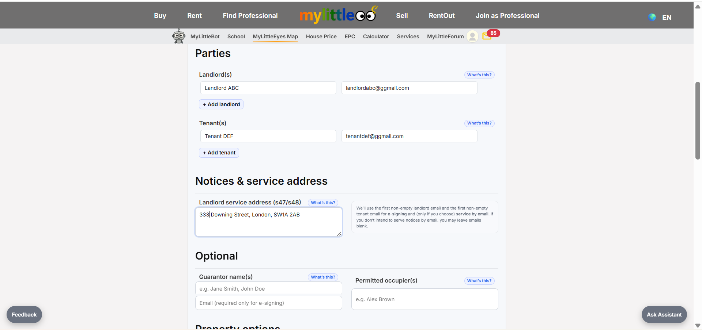The image size is (702, 330).
Task: Switch to the MyLittleEyes Map tab
Action: pyautogui.click(x=275, y=37)
